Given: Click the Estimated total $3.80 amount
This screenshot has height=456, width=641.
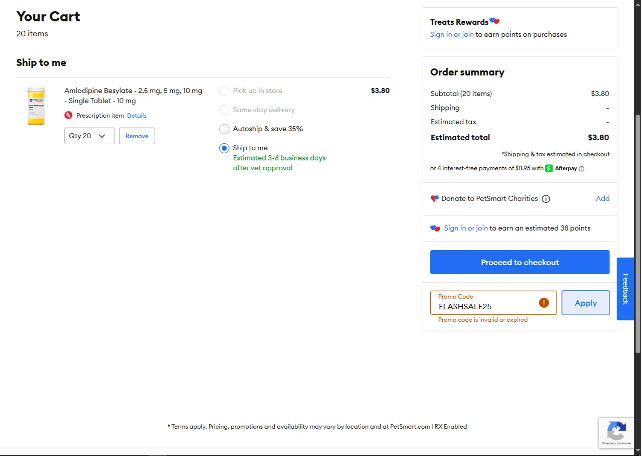Looking at the screenshot, I should [598, 138].
